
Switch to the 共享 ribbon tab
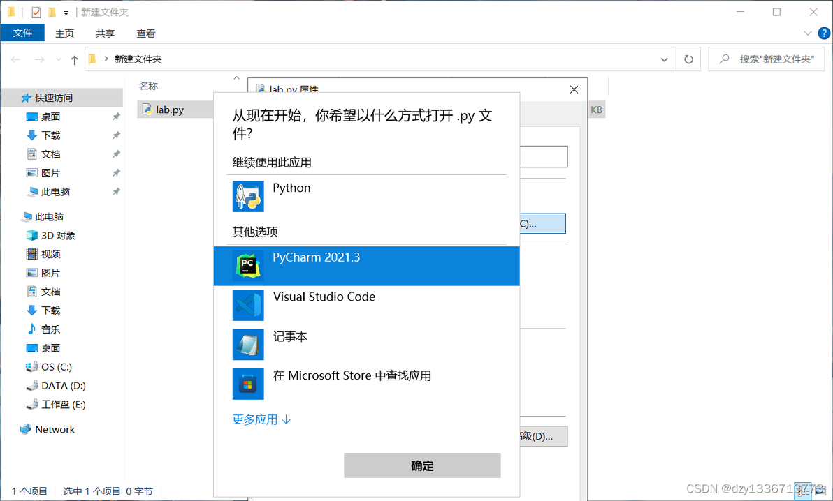[x=106, y=33]
